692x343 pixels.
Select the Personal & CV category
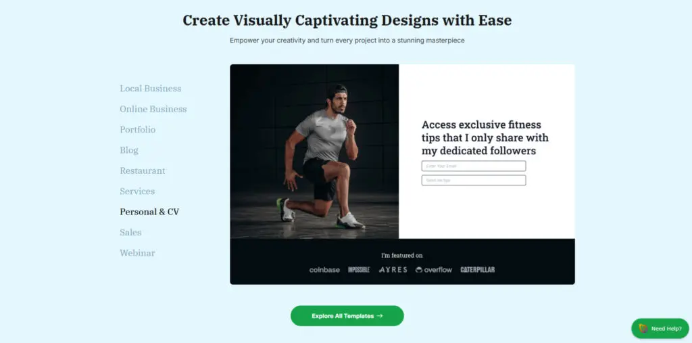pyautogui.click(x=149, y=212)
